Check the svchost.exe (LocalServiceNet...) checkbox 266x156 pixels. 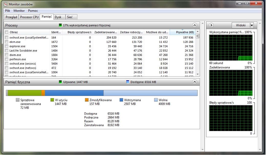[7, 72]
